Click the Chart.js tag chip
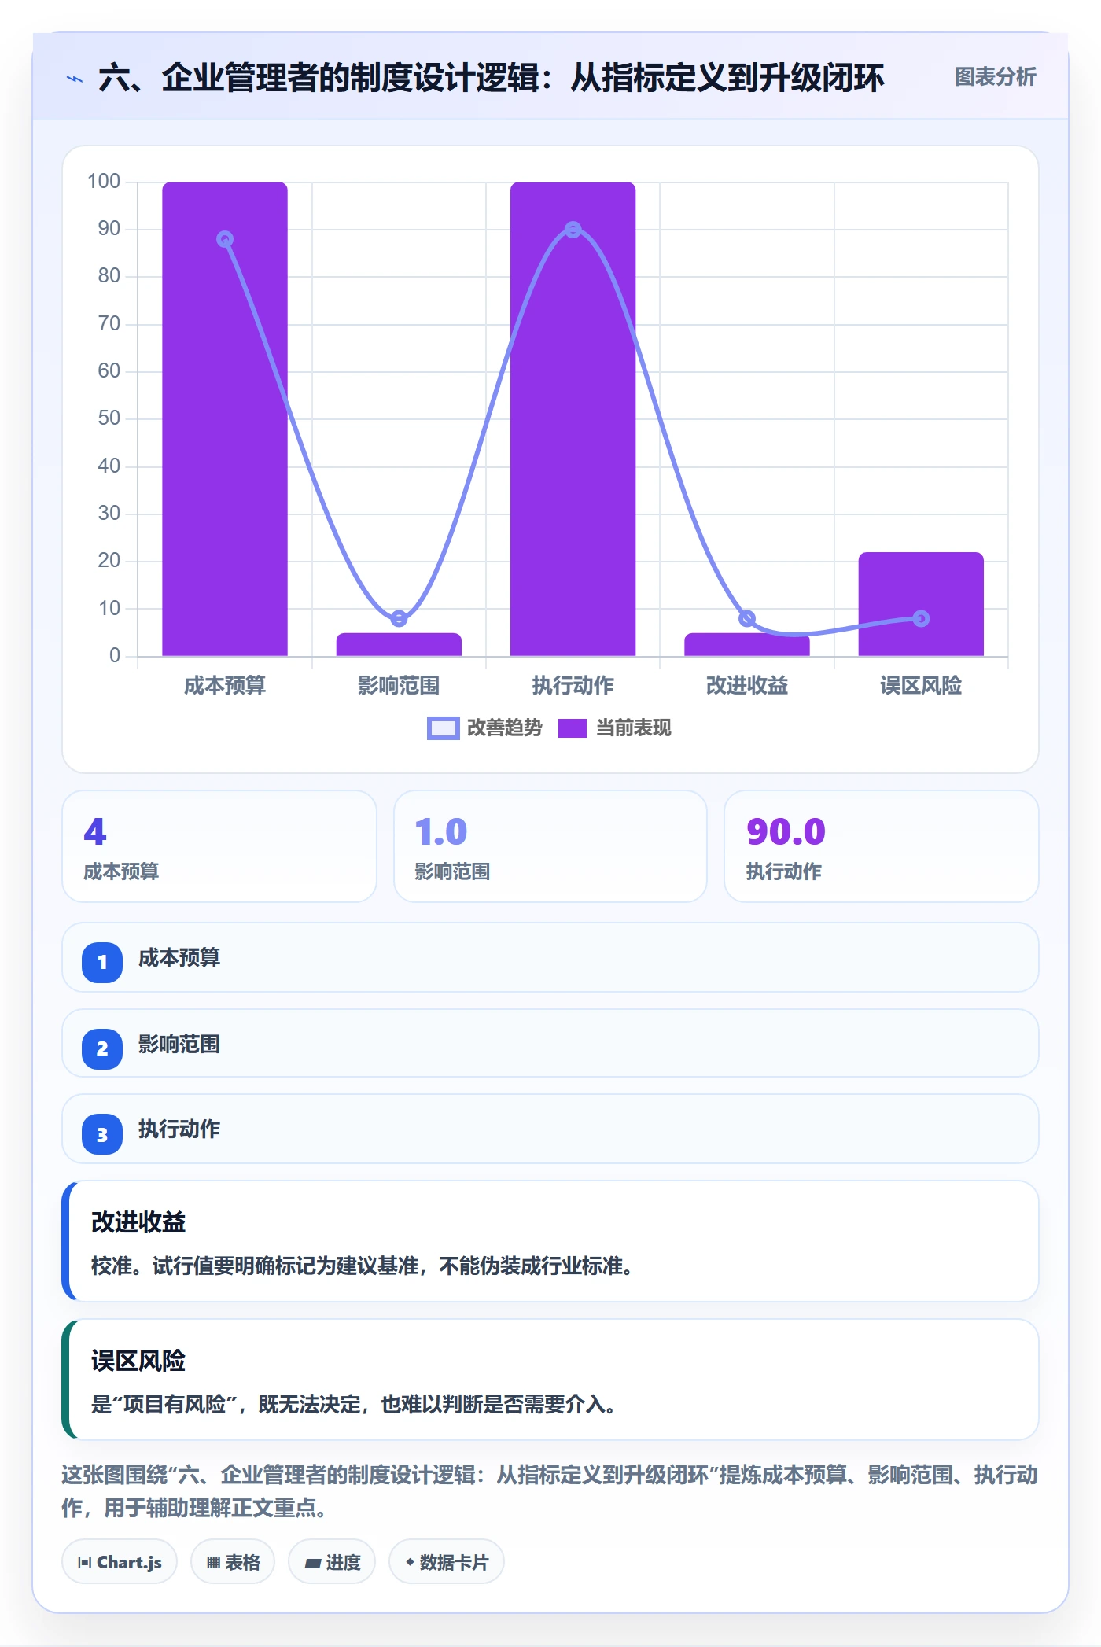1101x1647 pixels. click(x=120, y=1562)
